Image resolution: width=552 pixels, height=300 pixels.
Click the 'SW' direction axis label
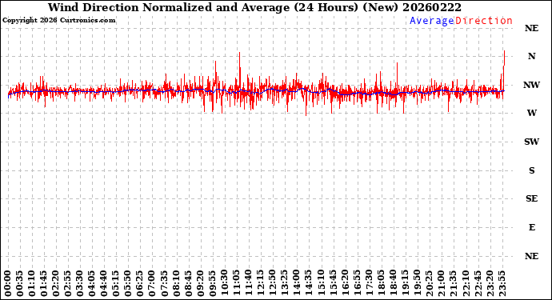click(531, 142)
